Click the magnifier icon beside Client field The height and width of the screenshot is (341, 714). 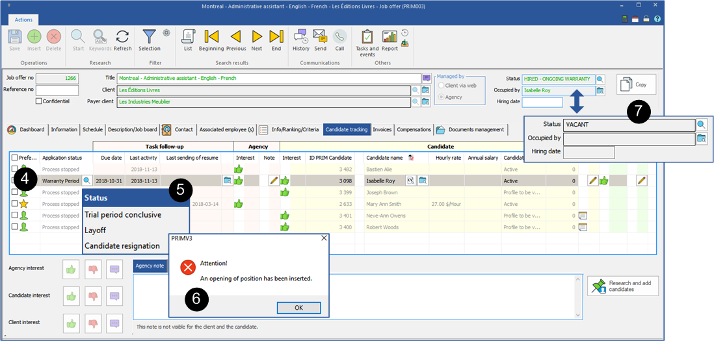pyautogui.click(x=416, y=90)
